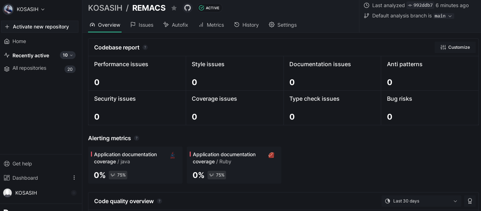The height and width of the screenshot is (211, 481).
Task: Open the GitHub repository icon link
Action: click(x=188, y=8)
